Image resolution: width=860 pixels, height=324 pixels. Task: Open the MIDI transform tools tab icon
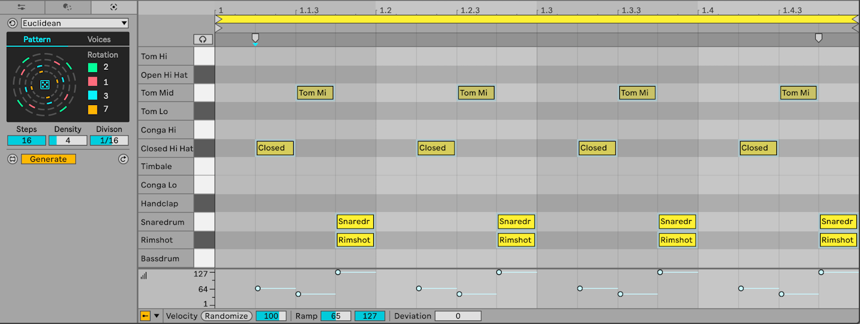[67, 7]
